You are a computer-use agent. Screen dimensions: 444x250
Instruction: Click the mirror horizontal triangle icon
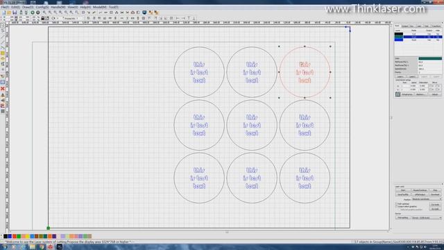(3, 95)
